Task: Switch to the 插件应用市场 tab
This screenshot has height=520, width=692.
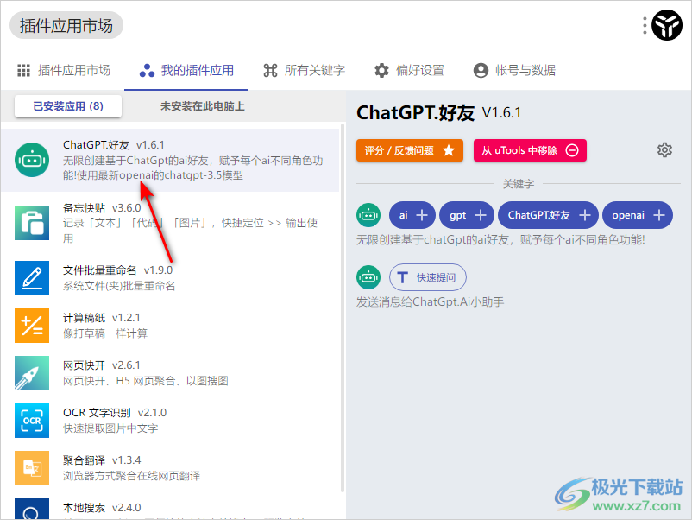Action: [64, 70]
